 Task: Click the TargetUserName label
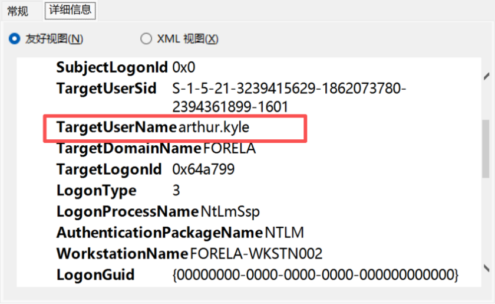pos(116,128)
